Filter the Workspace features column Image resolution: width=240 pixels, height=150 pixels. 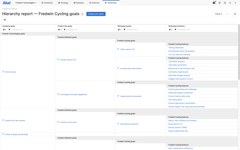point(175,29)
